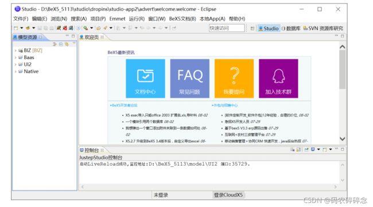Click the blue circular icon in the toolbar
The image size is (373, 207).
pyautogui.click(x=78, y=28)
